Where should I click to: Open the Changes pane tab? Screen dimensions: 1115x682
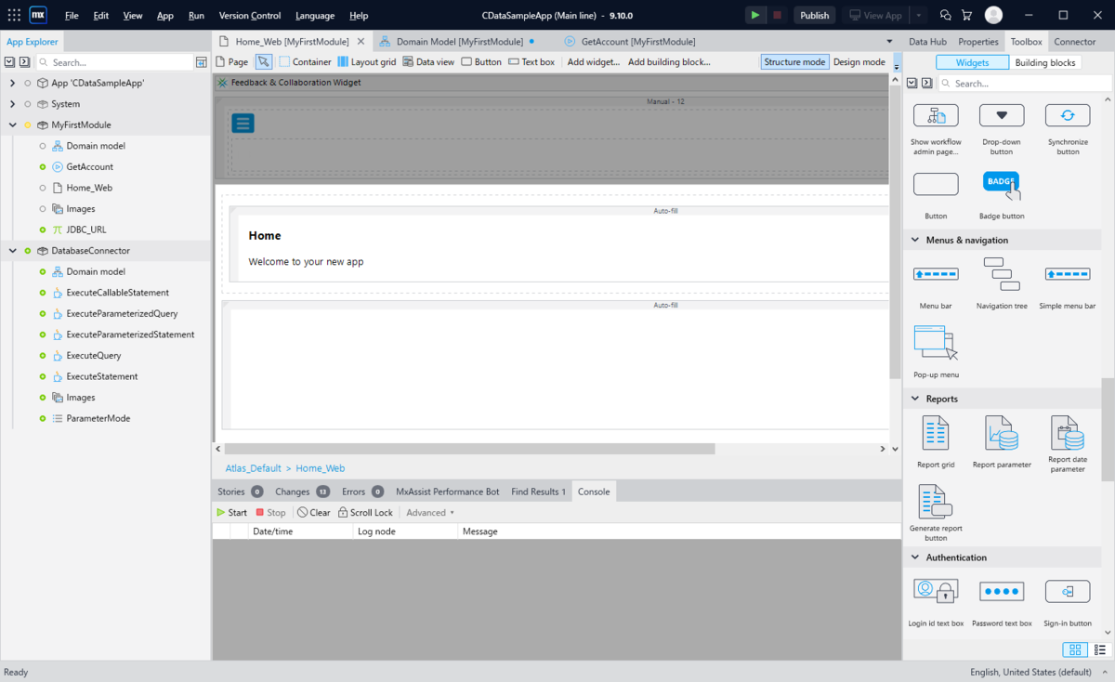coord(302,492)
